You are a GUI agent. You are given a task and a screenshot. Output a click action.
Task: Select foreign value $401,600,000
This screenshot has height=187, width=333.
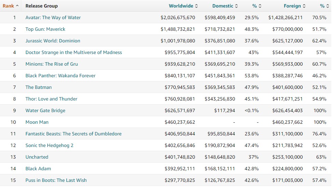[x=288, y=87]
